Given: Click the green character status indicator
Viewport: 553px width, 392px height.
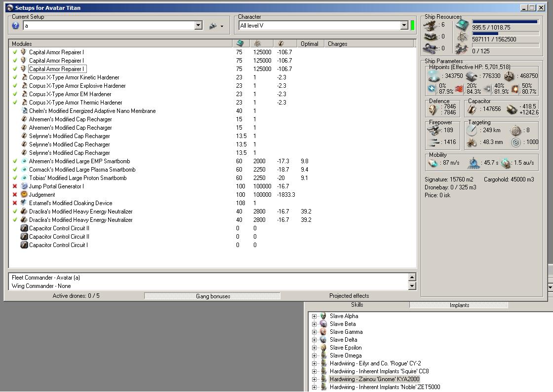Looking at the screenshot, I should 412,25.
